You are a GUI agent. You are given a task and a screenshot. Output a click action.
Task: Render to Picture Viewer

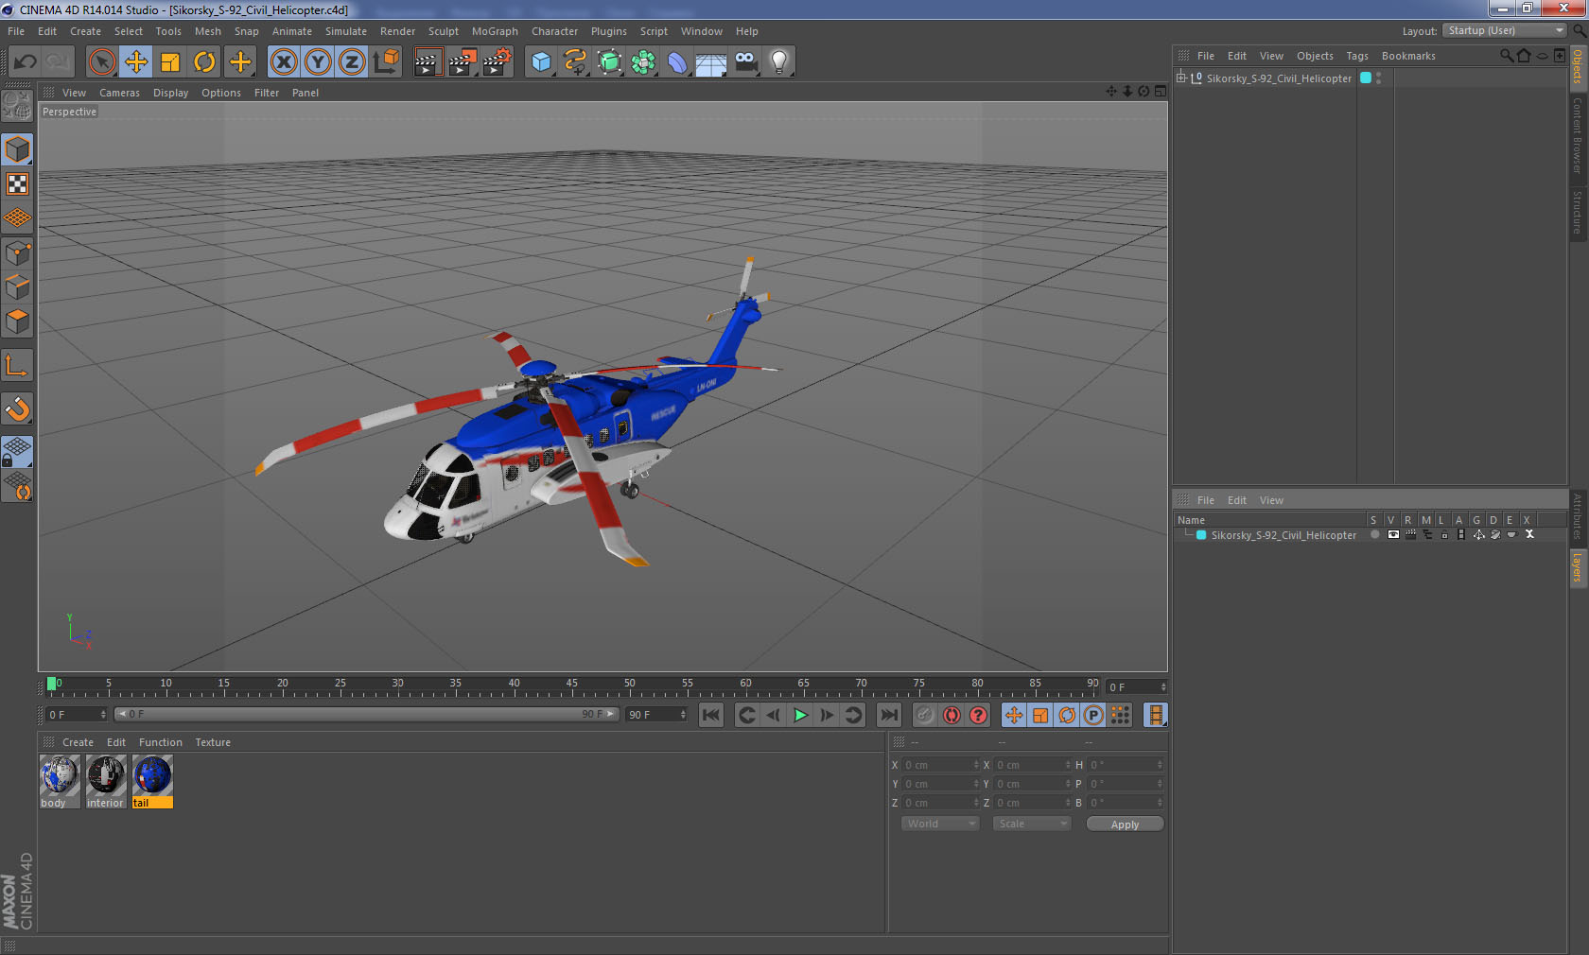(463, 62)
